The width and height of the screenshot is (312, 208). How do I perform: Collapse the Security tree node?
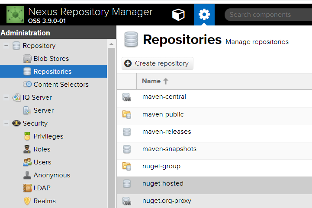click(6, 123)
